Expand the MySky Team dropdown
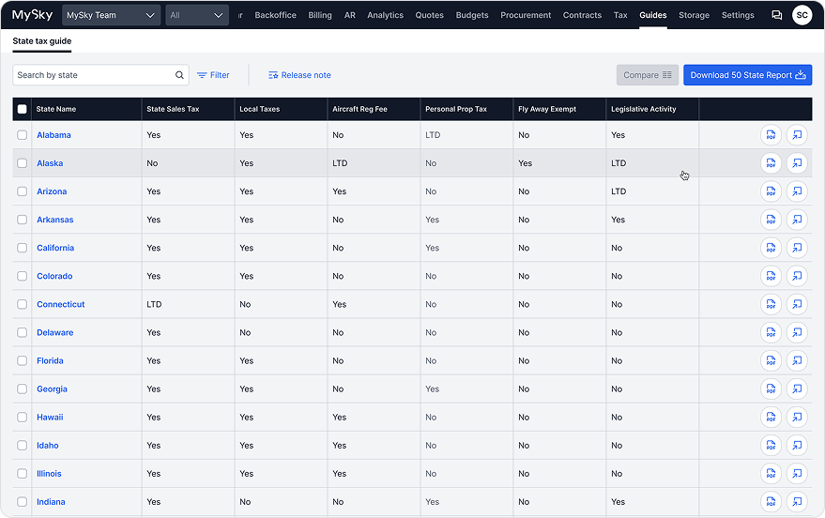Viewport: 825px width, 518px height. click(x=111, y=15)
